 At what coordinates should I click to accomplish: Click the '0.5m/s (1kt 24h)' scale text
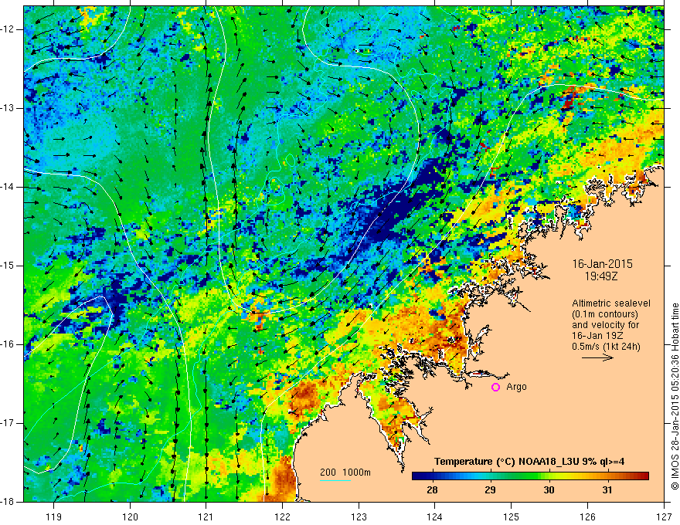click(x=606, y=347)
